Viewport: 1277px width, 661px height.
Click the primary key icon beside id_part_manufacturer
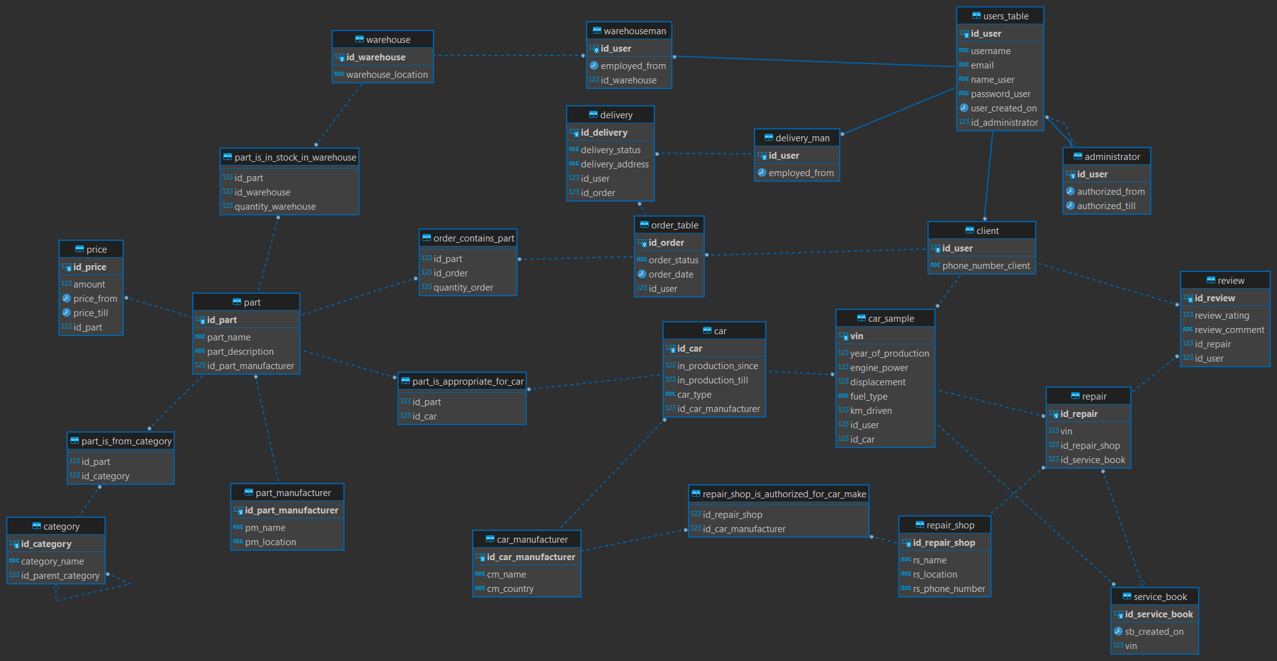point(238,510)
